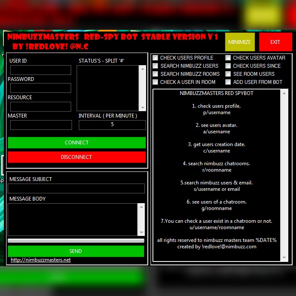Check the CHECK A USER IN ROOM box
Viewport: 296px width, 296px height.
coord(155,82)
